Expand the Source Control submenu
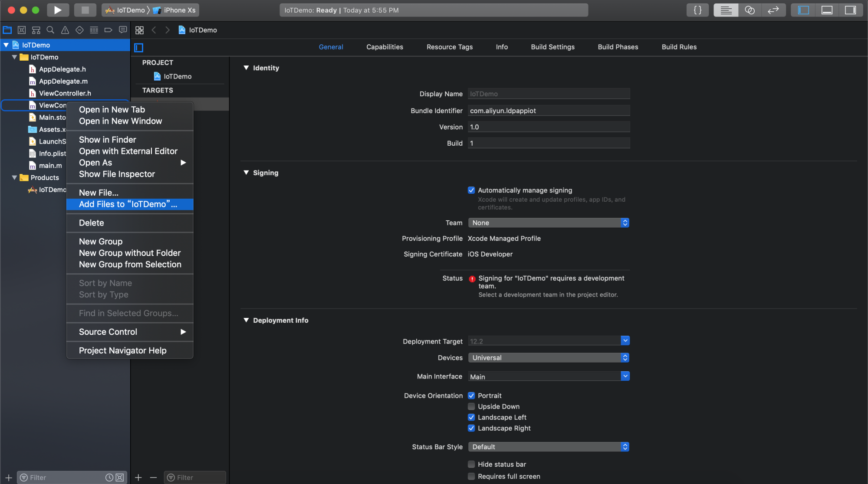868x484 pixels. tap(130, 332)
